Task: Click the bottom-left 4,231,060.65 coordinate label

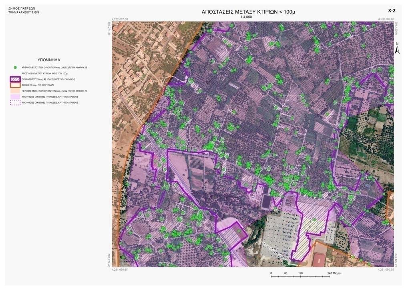Action: tap(120, 270)
